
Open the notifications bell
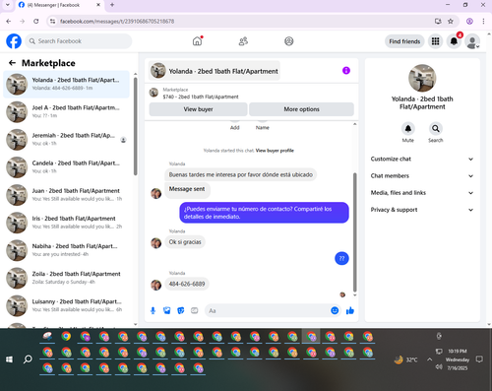(454, 41)
